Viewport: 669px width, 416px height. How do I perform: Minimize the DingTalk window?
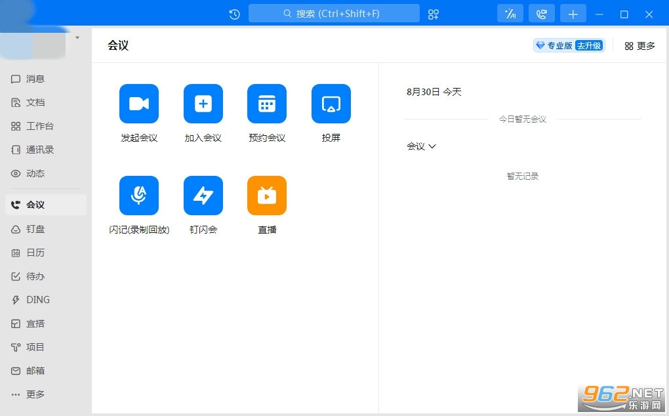599,14
